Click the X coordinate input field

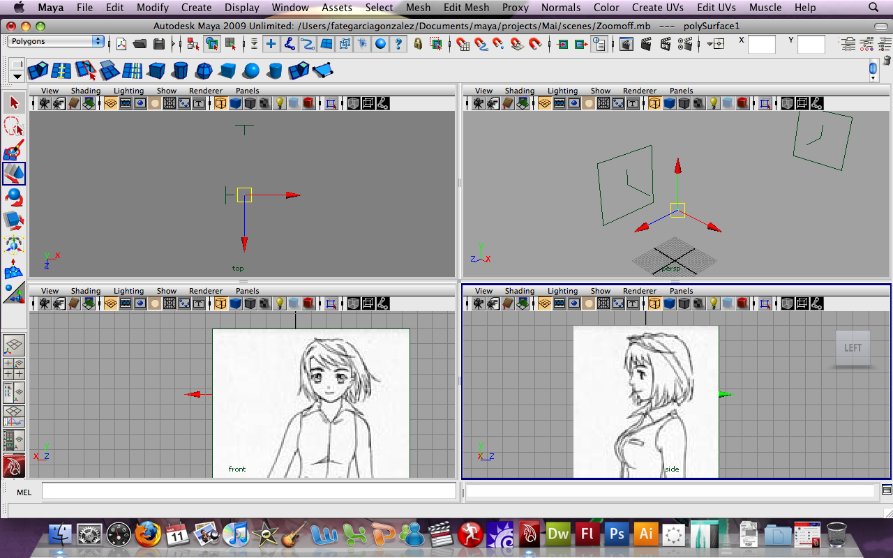762,45
